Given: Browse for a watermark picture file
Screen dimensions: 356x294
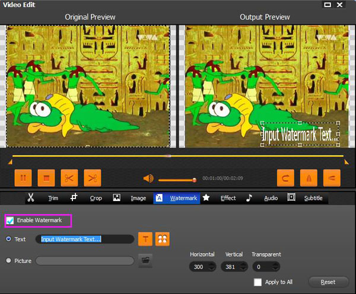Looking at the screenshot, I should pos(145,260).
